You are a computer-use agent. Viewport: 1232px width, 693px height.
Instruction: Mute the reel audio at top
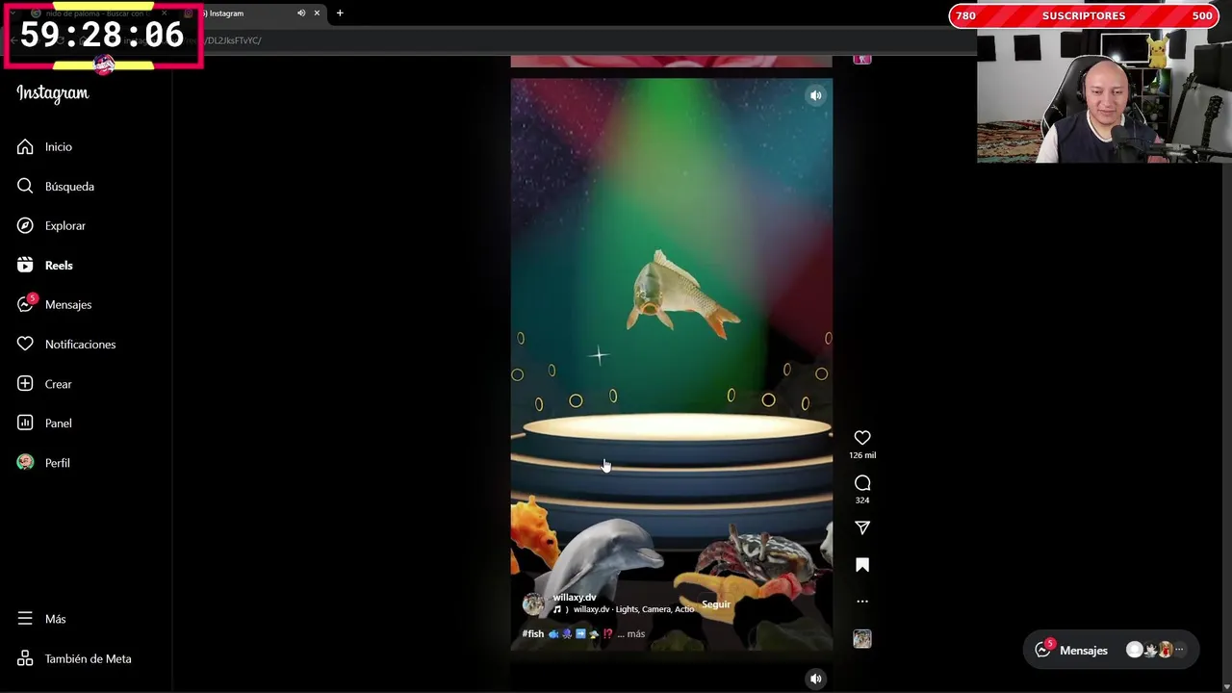coord(816,95)
